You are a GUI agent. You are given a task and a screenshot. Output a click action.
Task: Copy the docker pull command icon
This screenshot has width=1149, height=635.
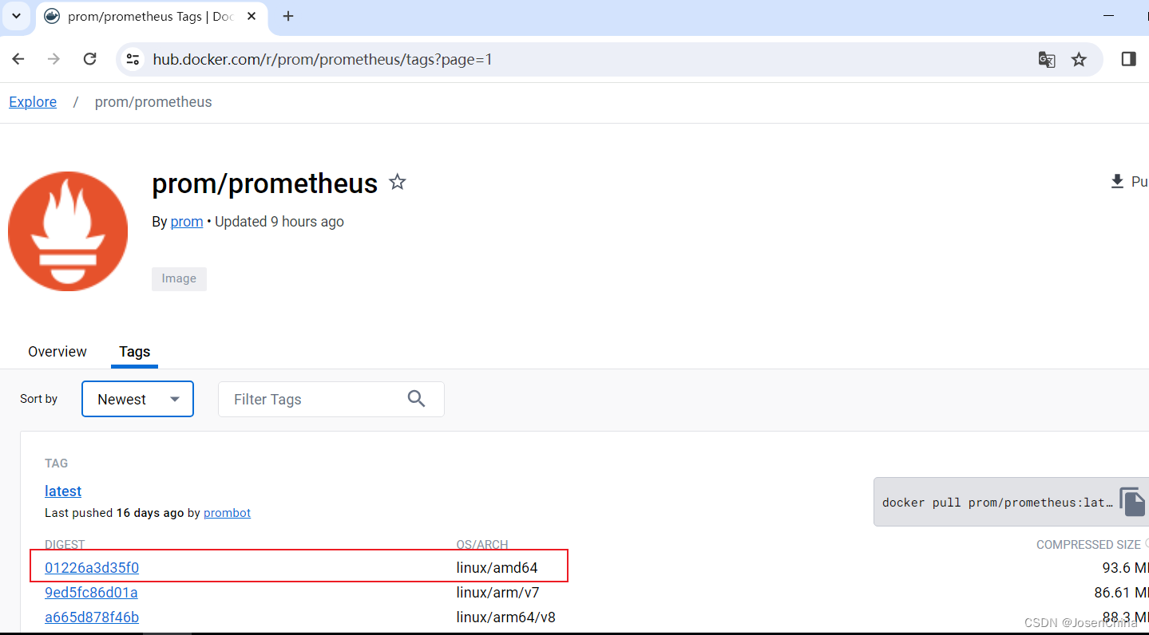1132,502
